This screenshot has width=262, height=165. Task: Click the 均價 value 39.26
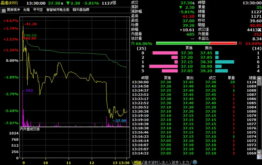188,25
